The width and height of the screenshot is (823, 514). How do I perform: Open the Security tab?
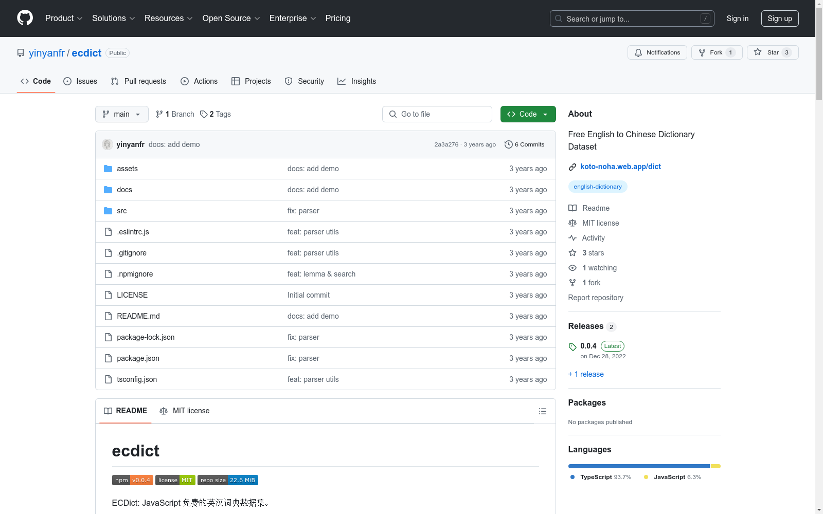[305, 81]
